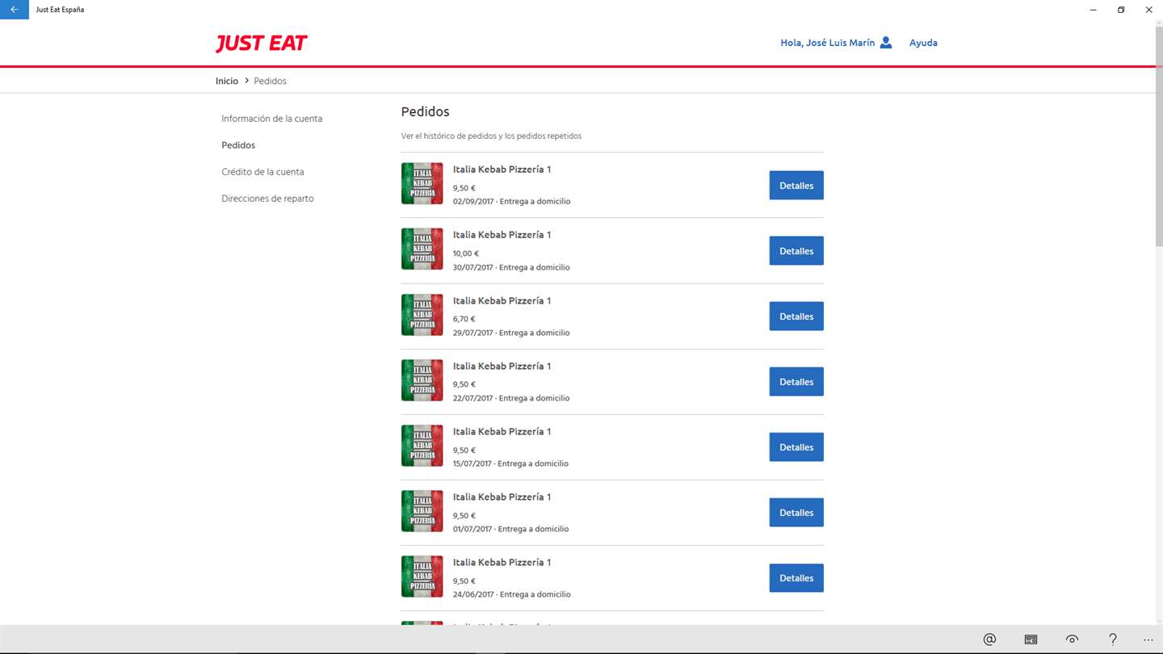Select Pedidos in the sidebar

[x=238, y=145]
